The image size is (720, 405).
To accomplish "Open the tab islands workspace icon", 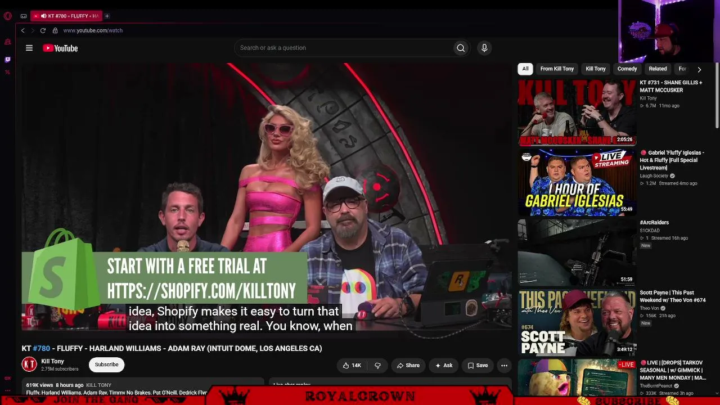I will (24, 16).
